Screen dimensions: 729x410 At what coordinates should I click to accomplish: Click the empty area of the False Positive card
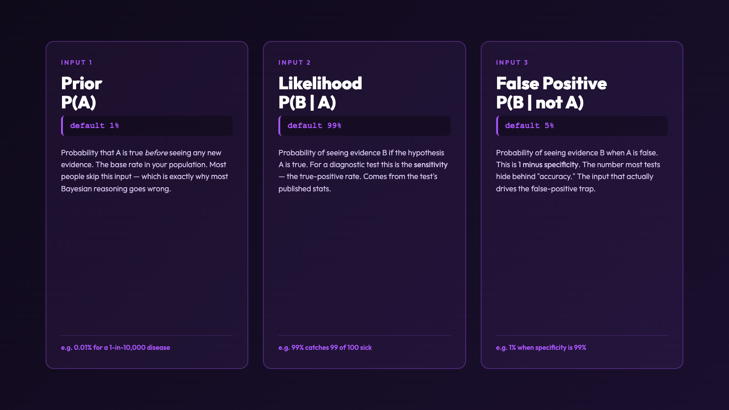(x=582, y=264)
